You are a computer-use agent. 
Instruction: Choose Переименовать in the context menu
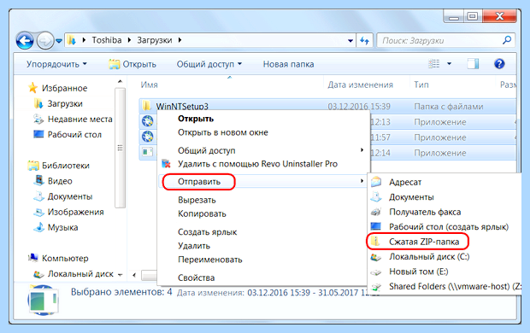coord(210,260)
